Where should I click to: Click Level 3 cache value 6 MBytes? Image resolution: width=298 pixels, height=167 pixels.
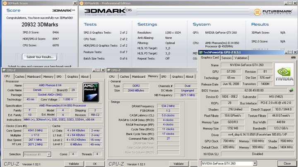(x=76, y=144)
